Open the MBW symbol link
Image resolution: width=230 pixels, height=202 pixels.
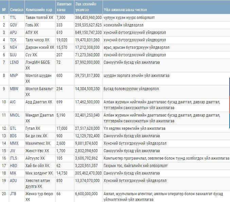(14, 89)
